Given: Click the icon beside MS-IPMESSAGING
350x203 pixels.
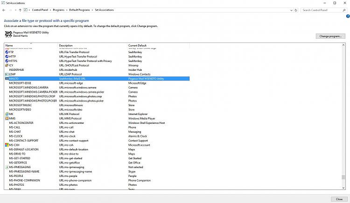Looking at the screenshot, I should coord(7,167).
